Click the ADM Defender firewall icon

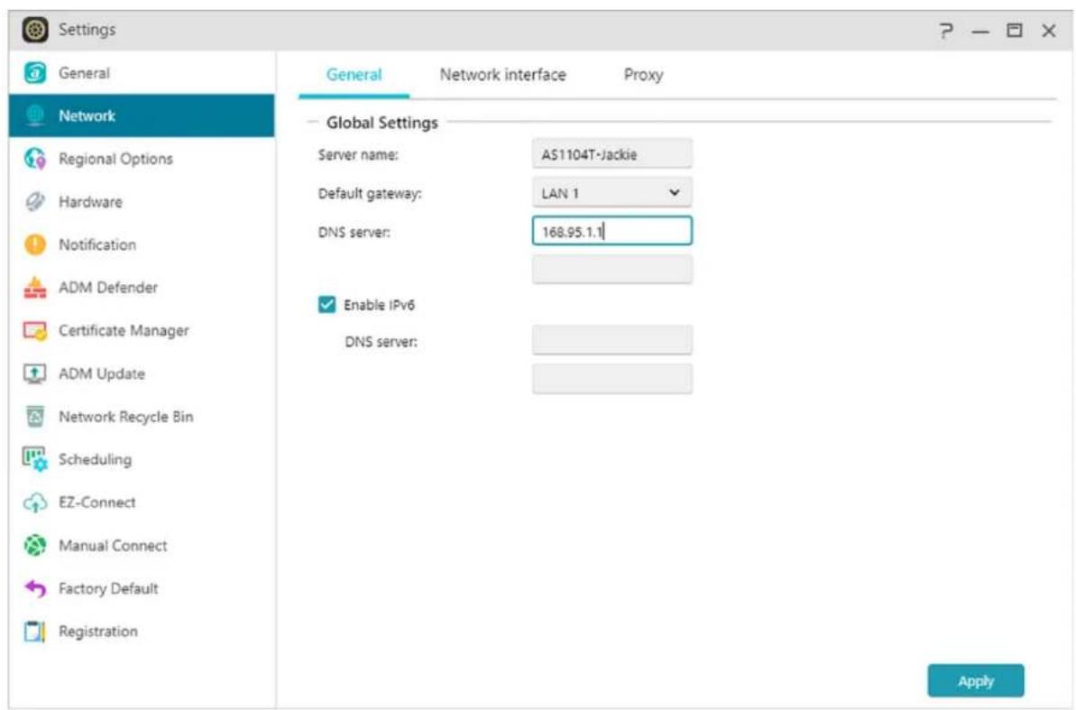(x=33, y=288)
